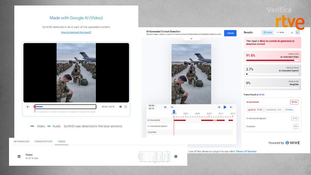The image size is (311, 175).
Task: Switch results to Simple view
Action: pos(267,32)
